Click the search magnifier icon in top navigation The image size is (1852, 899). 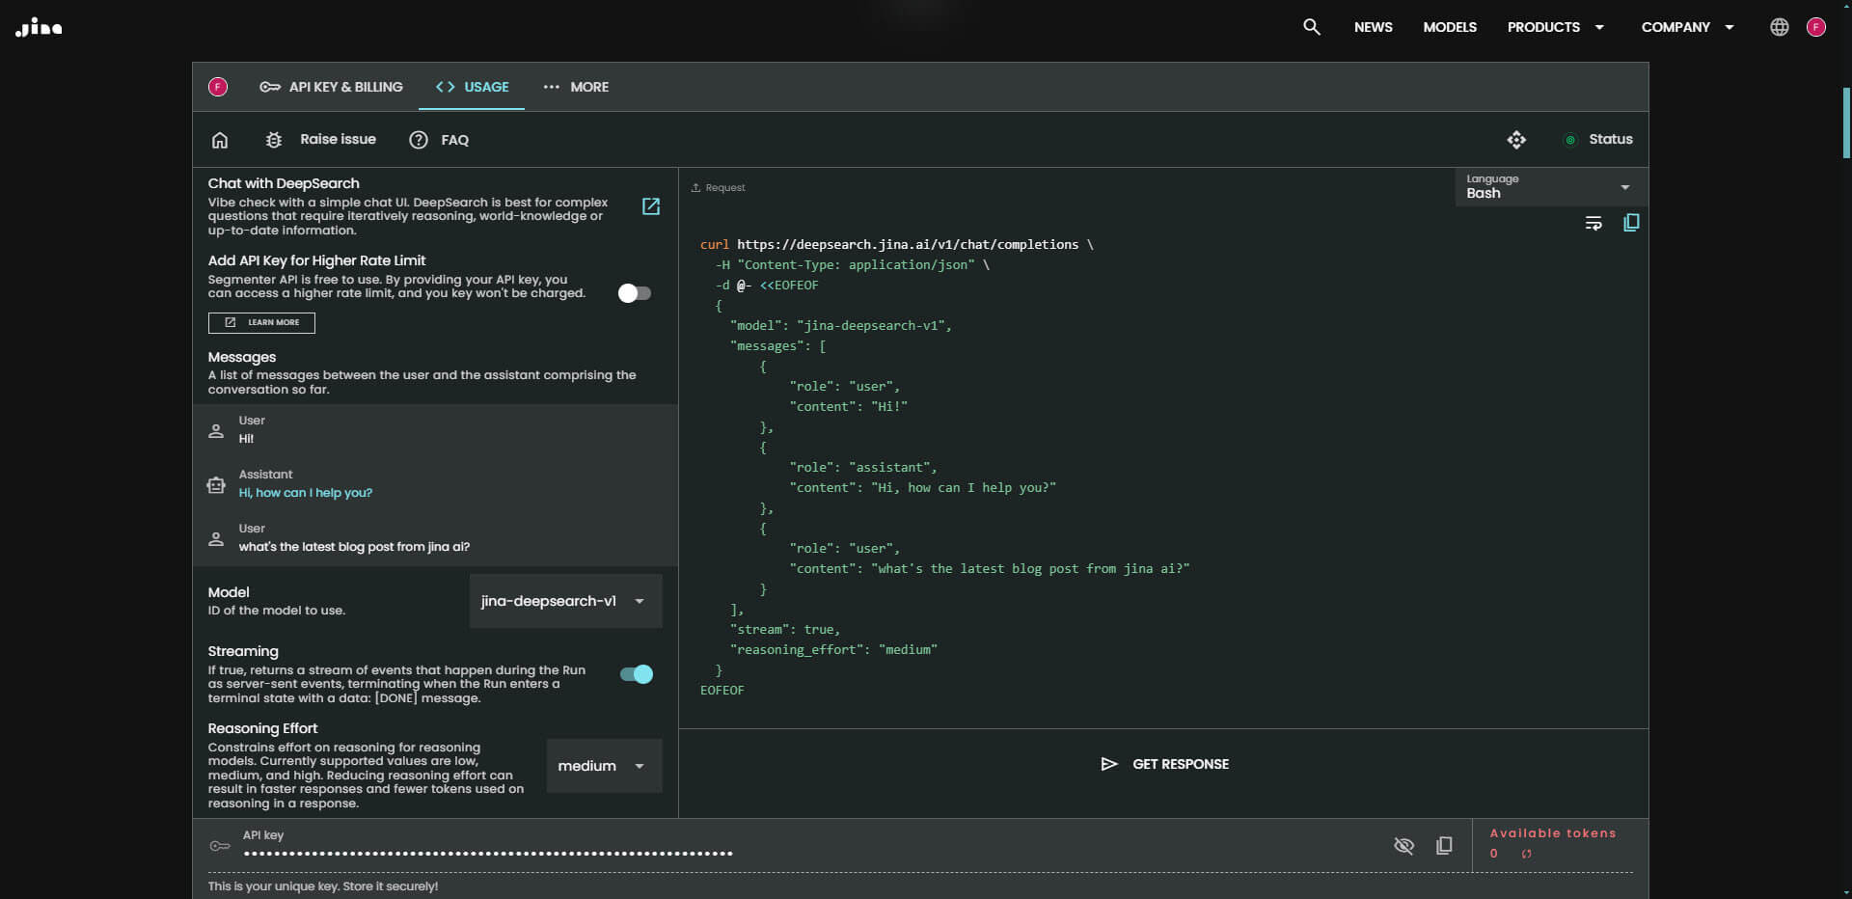(1311, 27)
